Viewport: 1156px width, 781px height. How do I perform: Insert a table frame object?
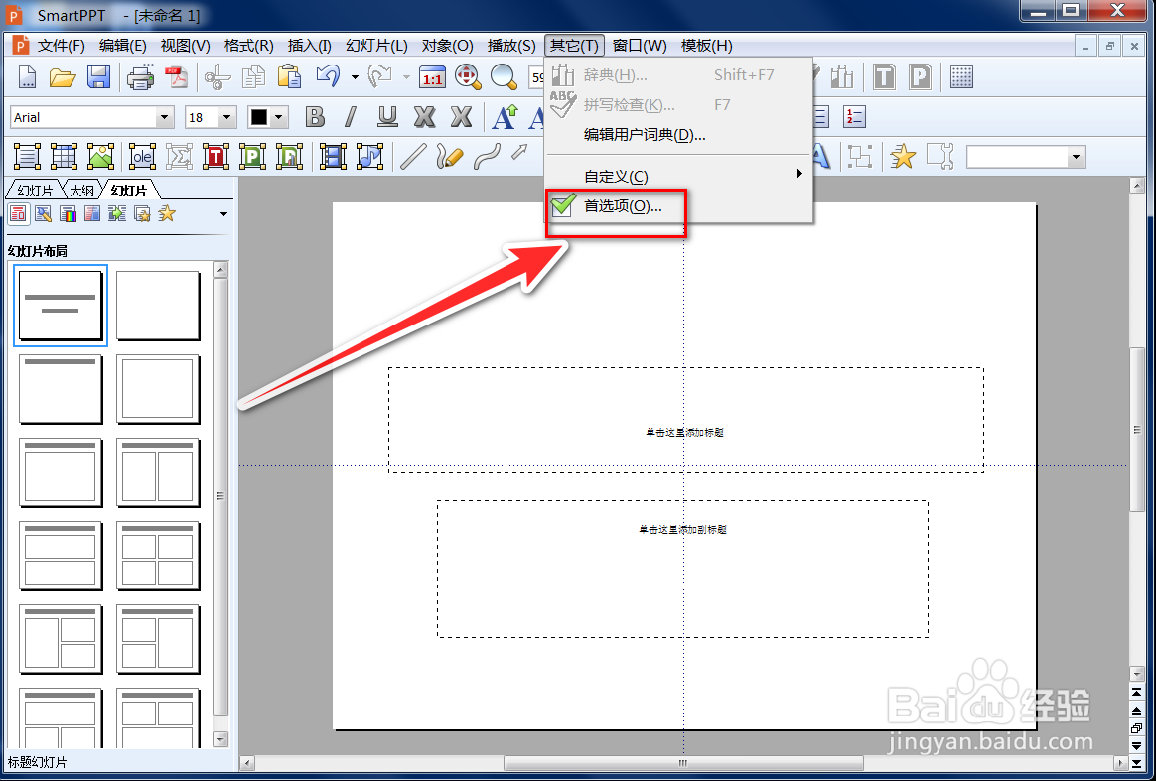tap(64, 156)
